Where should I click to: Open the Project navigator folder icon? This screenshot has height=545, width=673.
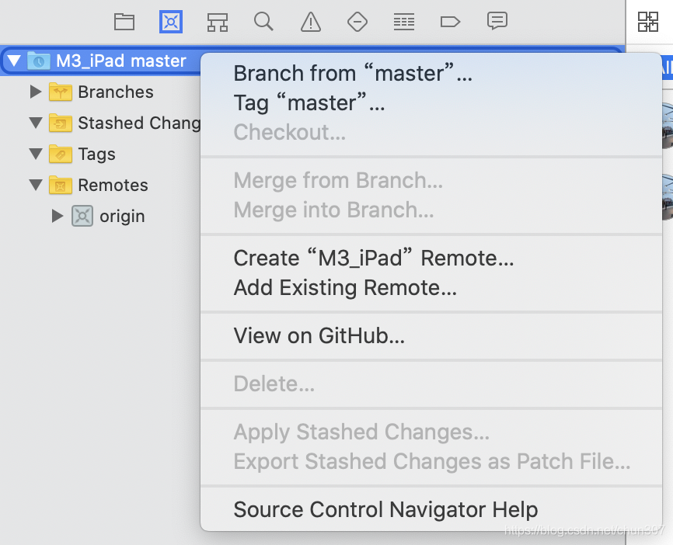point(124,22)
